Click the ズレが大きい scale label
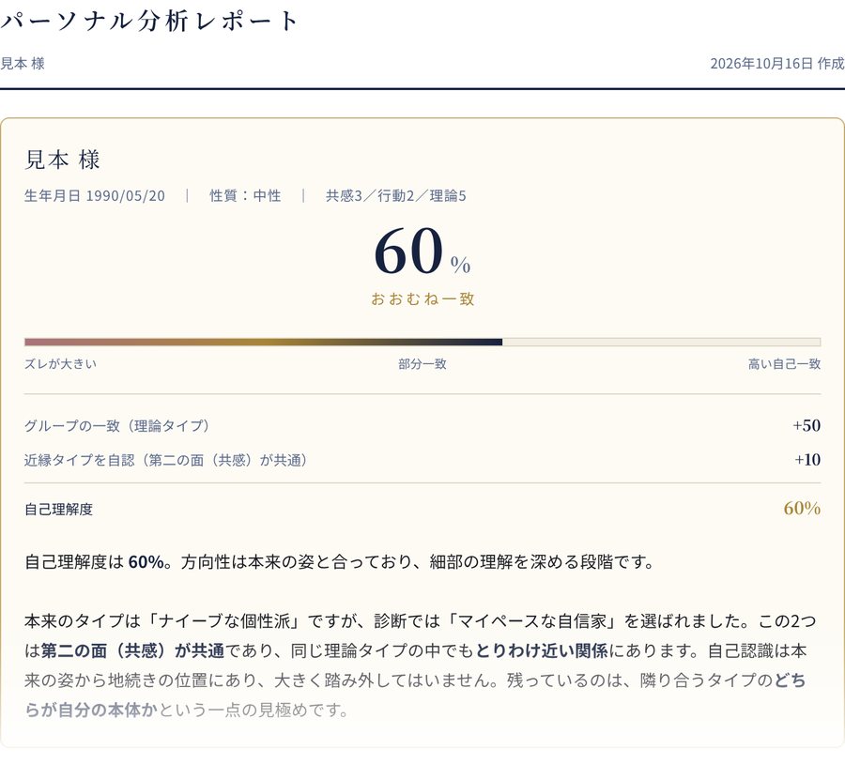 click(60, 363)
